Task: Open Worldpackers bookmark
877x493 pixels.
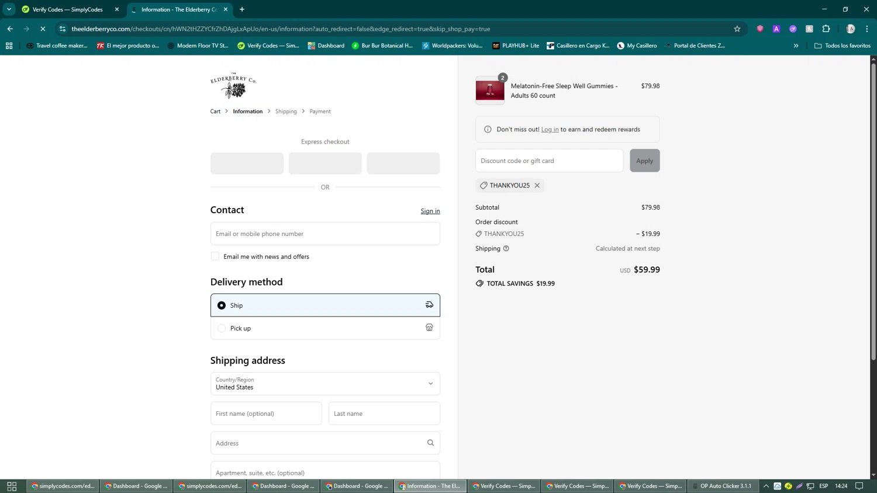Action: point(453,46)
